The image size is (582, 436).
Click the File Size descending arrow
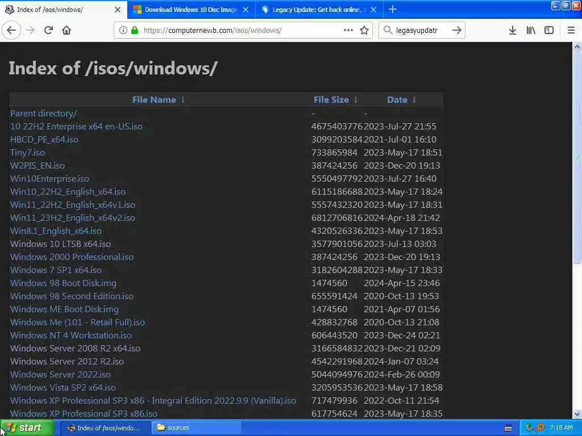(356, 99)
